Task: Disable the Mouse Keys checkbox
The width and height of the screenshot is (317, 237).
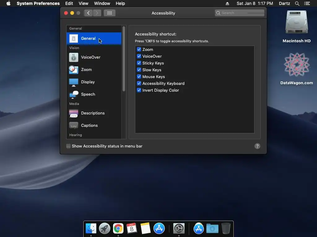Action: pyautogui.click(x=139, y=77)
